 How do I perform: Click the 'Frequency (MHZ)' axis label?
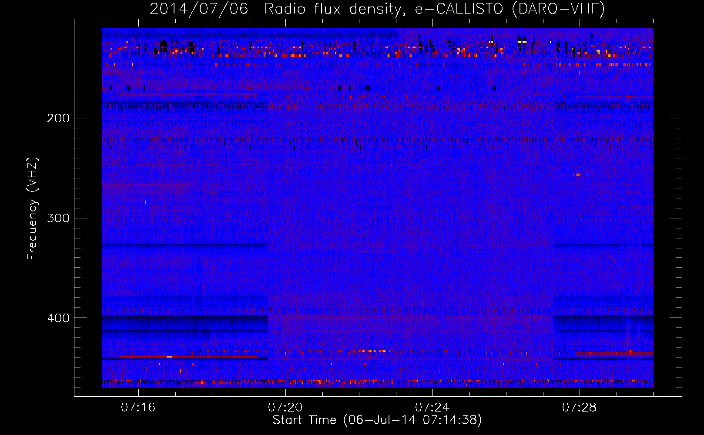[33, 209]
